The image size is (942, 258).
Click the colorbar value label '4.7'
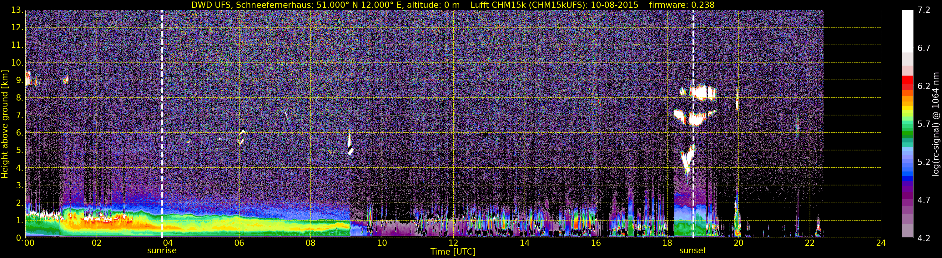coord(924,200)
